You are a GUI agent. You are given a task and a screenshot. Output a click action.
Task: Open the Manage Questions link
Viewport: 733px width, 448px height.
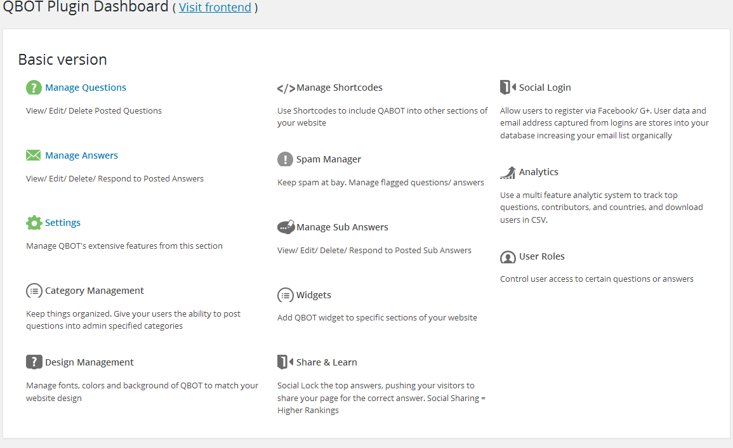(86, 88)
